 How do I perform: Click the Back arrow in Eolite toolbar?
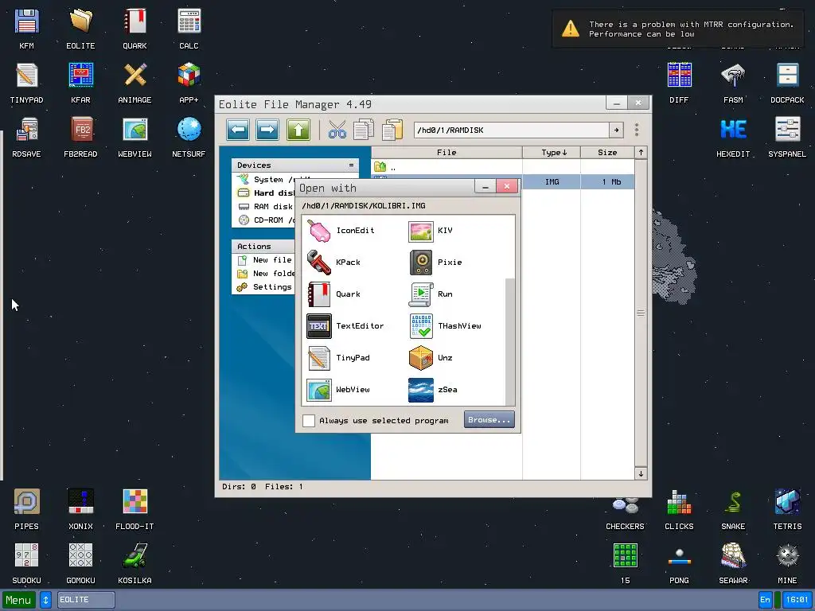pyautogui.click(x=238, y=130)
